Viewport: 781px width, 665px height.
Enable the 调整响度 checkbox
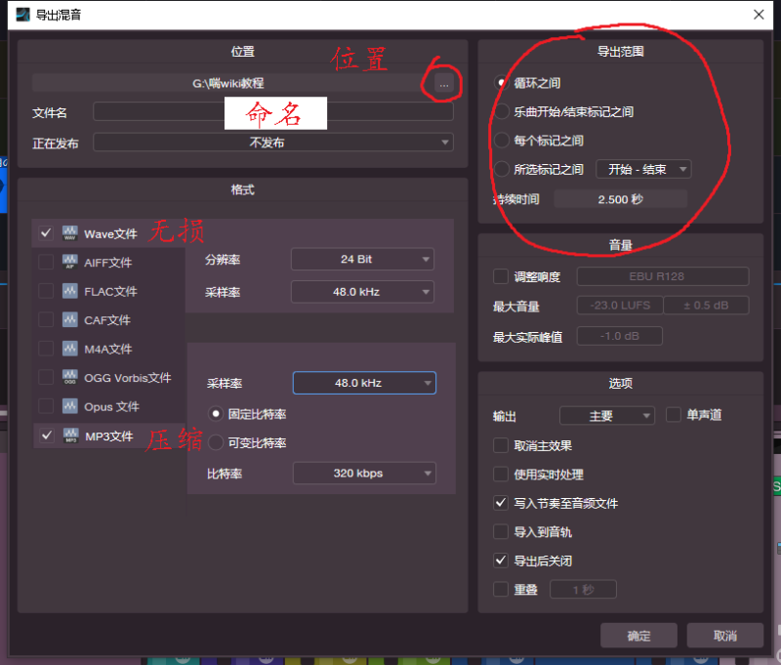tap(502, 277)
